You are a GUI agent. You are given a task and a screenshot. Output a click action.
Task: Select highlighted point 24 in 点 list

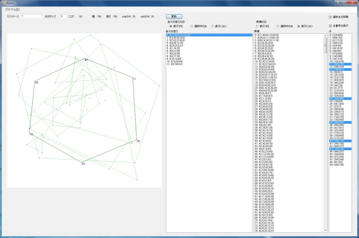coord(340,99)
